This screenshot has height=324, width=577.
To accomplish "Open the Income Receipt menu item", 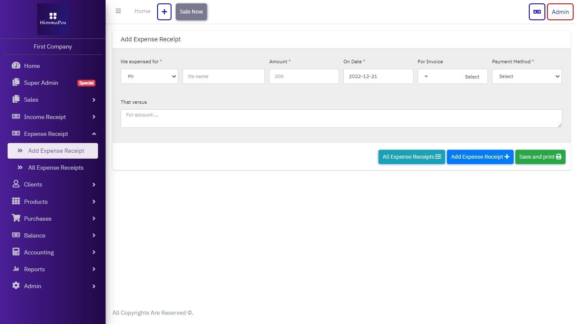I will (53, 117).
